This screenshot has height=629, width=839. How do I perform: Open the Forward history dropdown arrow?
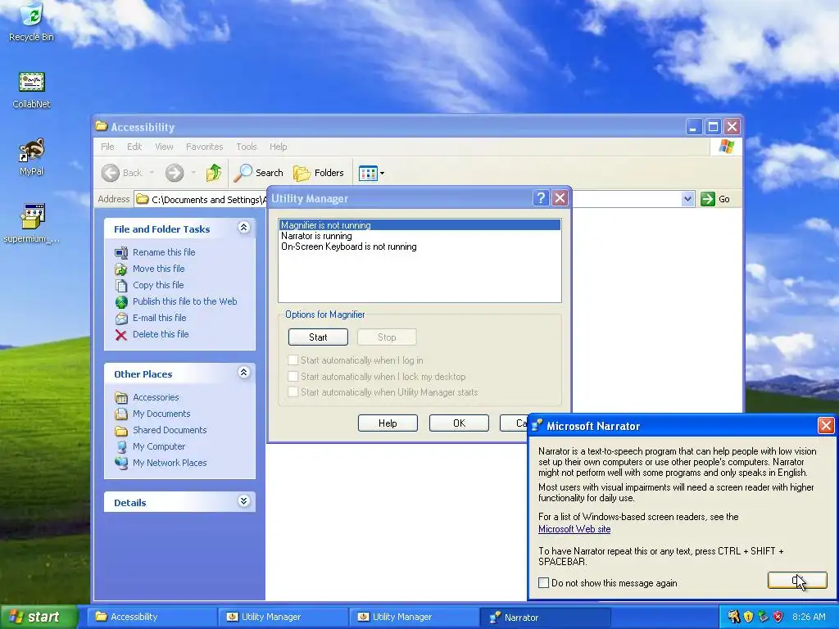click(x=193, y=173)
